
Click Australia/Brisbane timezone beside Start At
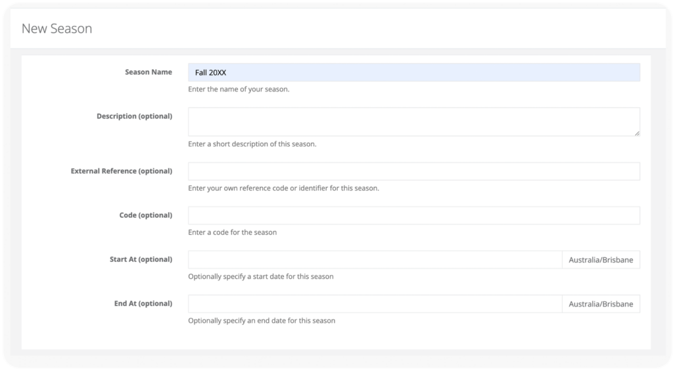click(x=601, y=260)
